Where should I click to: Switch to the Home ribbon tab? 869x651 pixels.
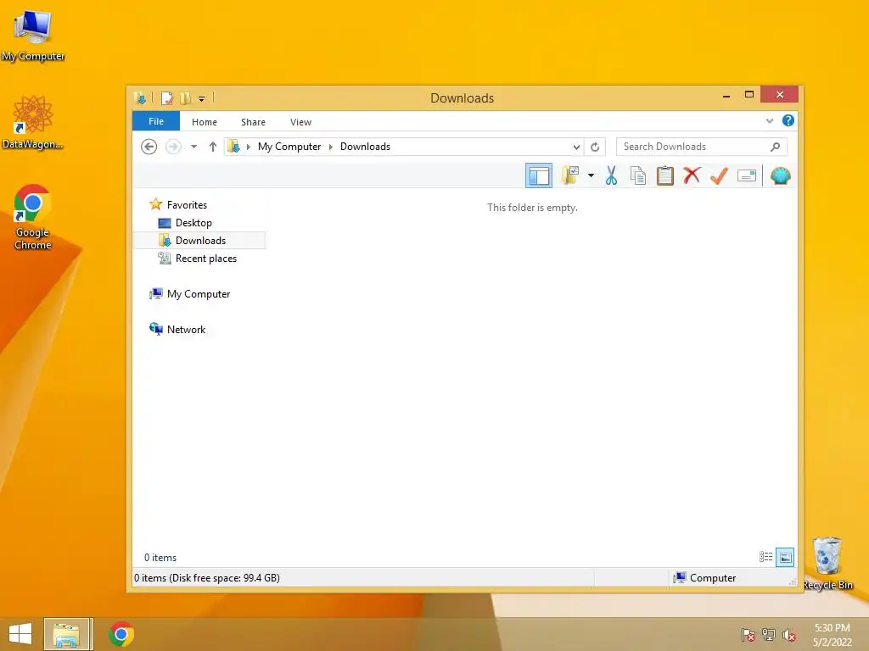(204, 122)
